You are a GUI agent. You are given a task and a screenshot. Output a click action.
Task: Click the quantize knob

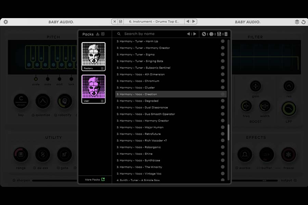(x=43, y=101)
